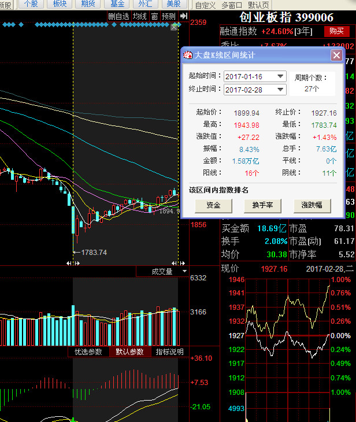Screen dimensions: 356x422
Task: Move interval start boundary left with arrow handle
Action: click(x=69, y=263)
